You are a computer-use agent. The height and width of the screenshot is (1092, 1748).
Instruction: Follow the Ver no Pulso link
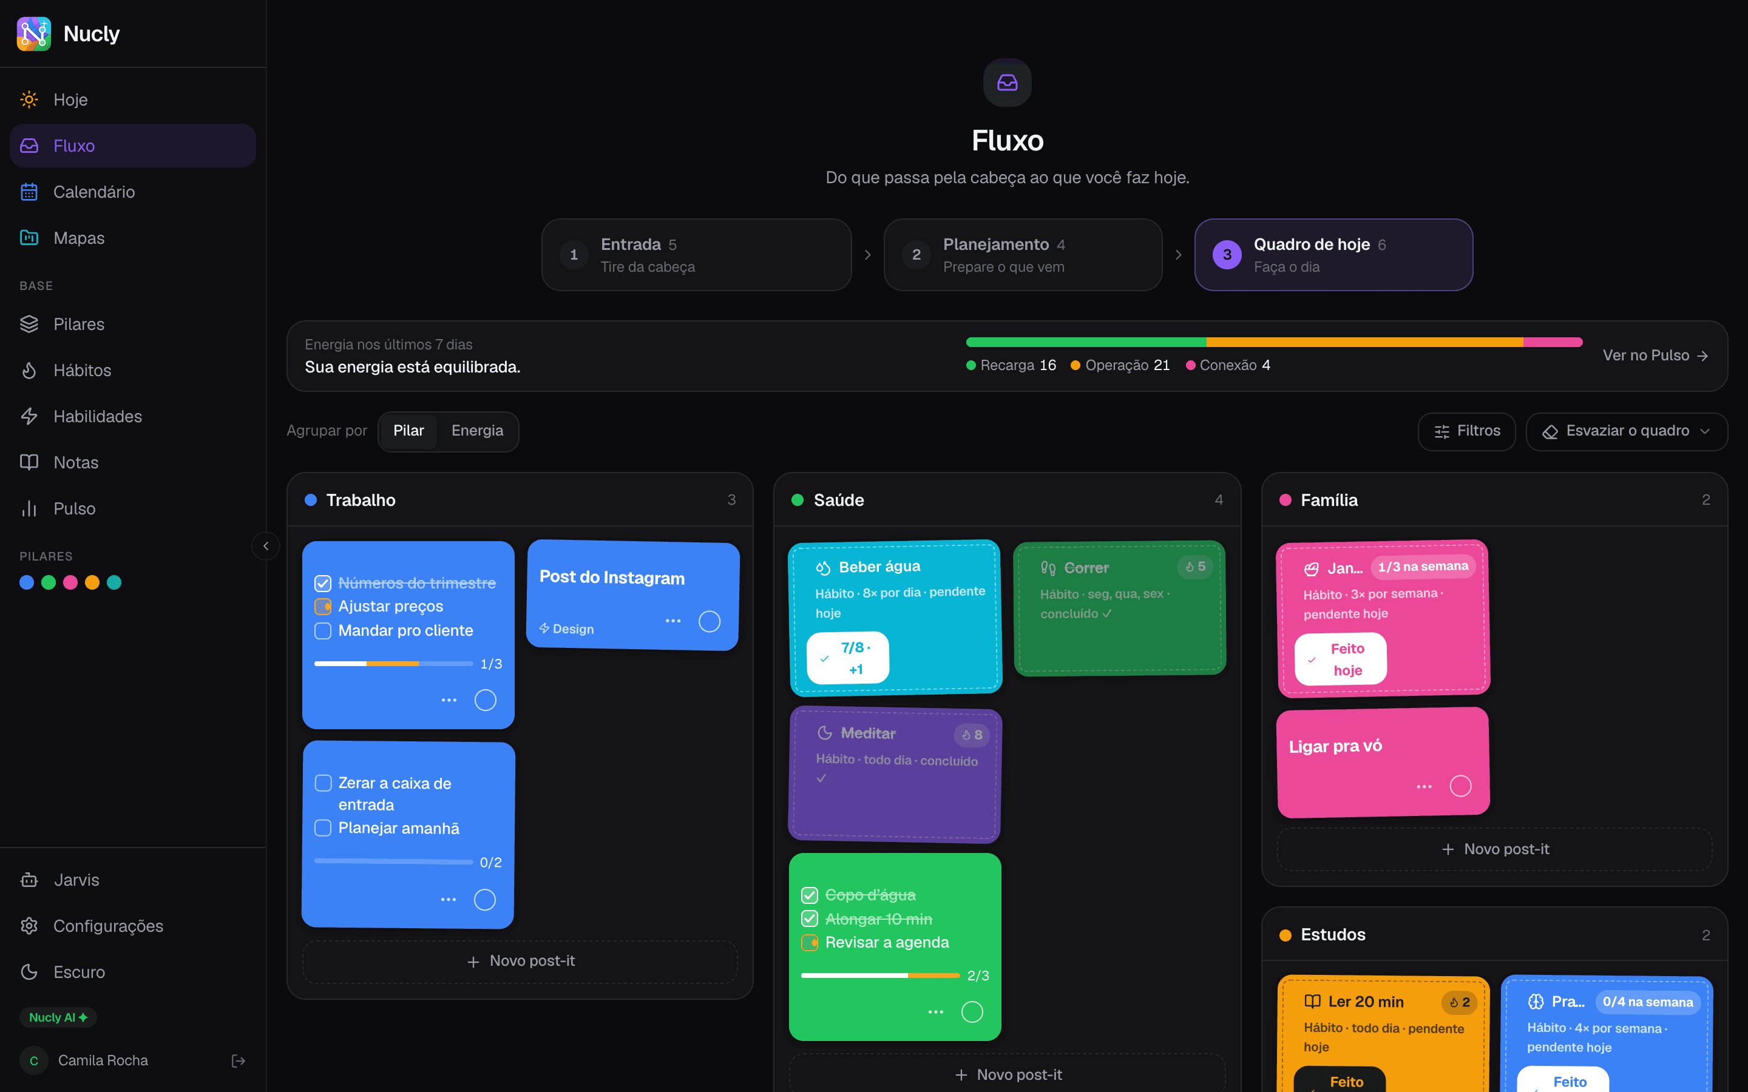coord(1655,356)
